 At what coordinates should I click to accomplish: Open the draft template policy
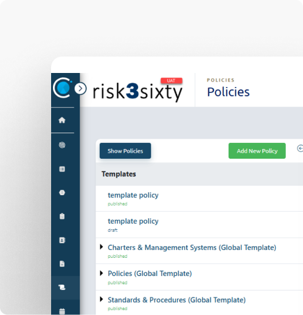133,221
